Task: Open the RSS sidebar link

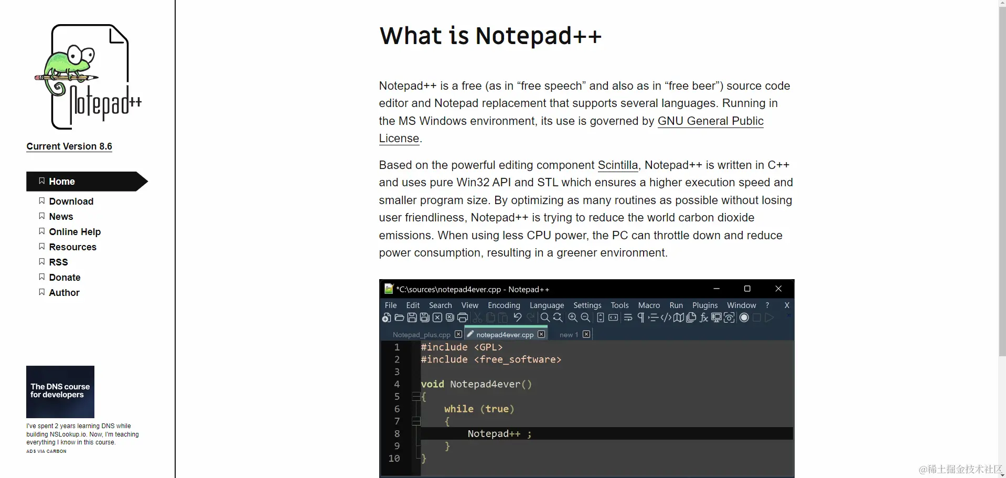Action: 58,262
